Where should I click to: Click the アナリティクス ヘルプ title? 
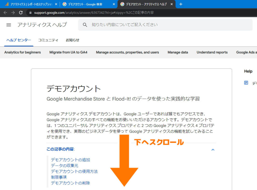point(42,25)
